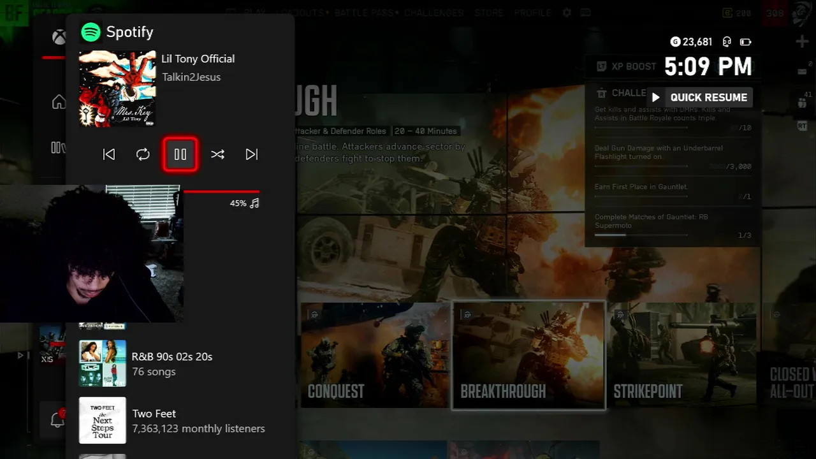The width and height of the screenshot is (816, 459).
Task: Open My games library icon
Action: click(x=58, y=148)
